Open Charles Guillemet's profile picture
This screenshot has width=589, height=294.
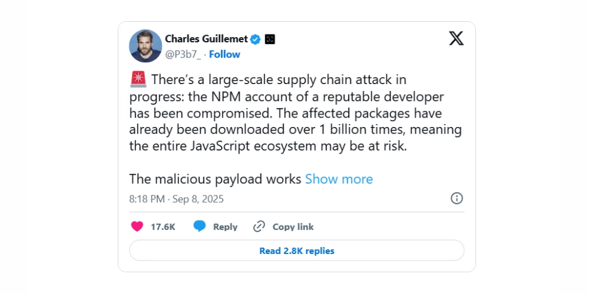[x=145, y=46]
